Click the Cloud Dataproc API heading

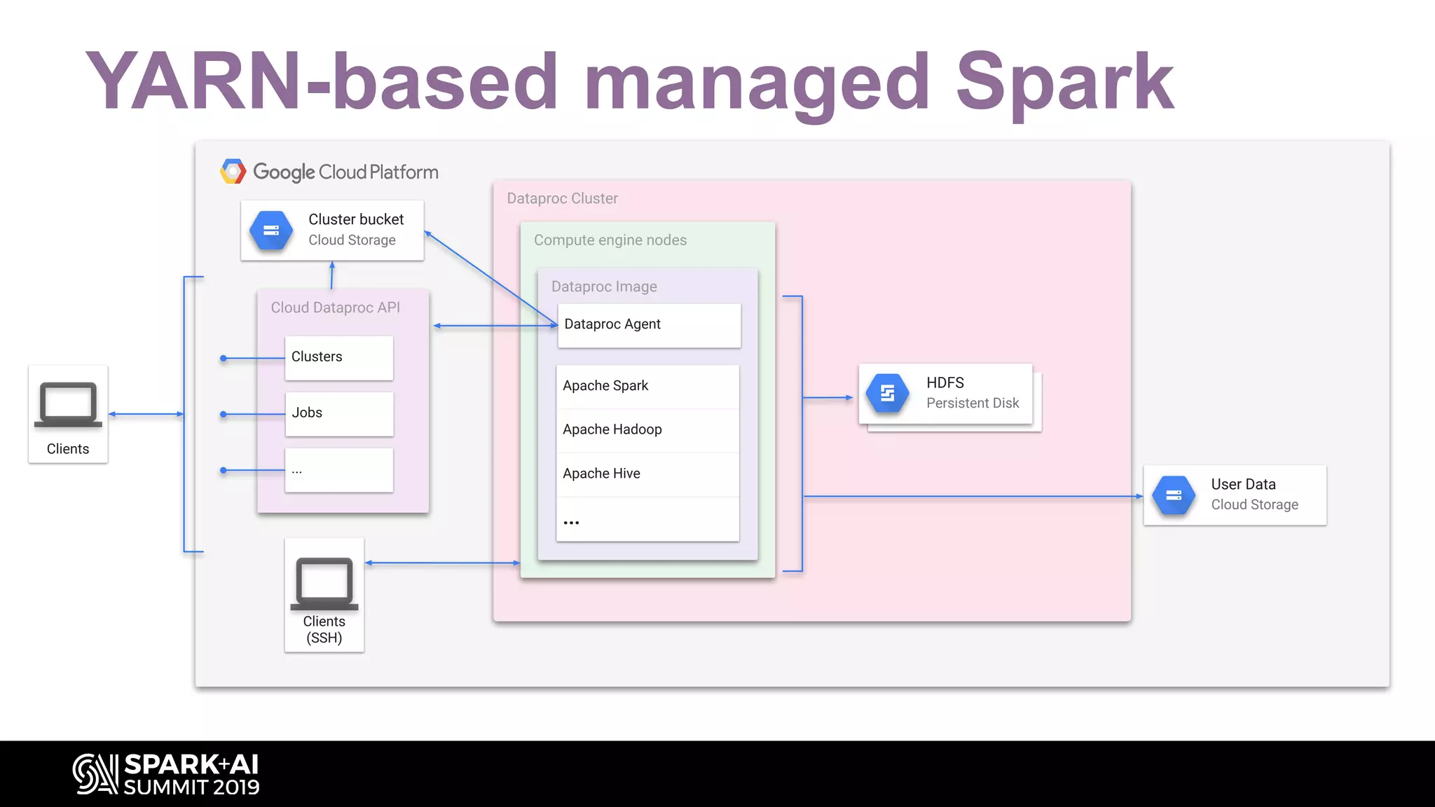335,308
